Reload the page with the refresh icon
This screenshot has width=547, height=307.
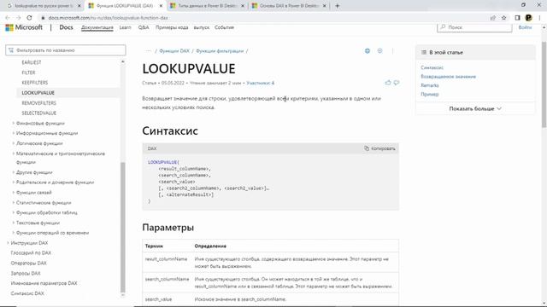pyautogui.click(x=29, y=18)
